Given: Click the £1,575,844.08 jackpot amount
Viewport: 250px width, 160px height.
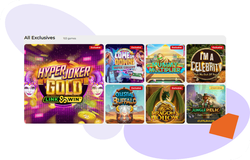Looking at the screenshot, I should pos(206,121).
